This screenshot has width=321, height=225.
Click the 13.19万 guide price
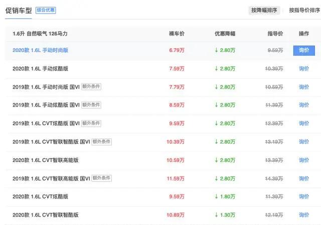pos(274,141)
